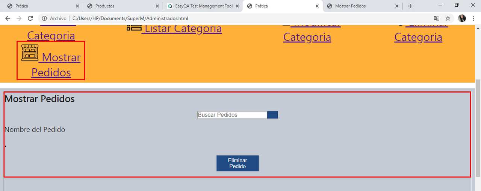Click the Eliminar Pedido button
Screen dimensions: 481x191
pos(237,163)
